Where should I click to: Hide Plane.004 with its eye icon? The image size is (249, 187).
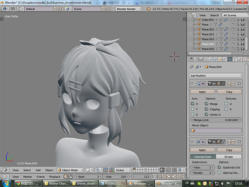point(233,44)
